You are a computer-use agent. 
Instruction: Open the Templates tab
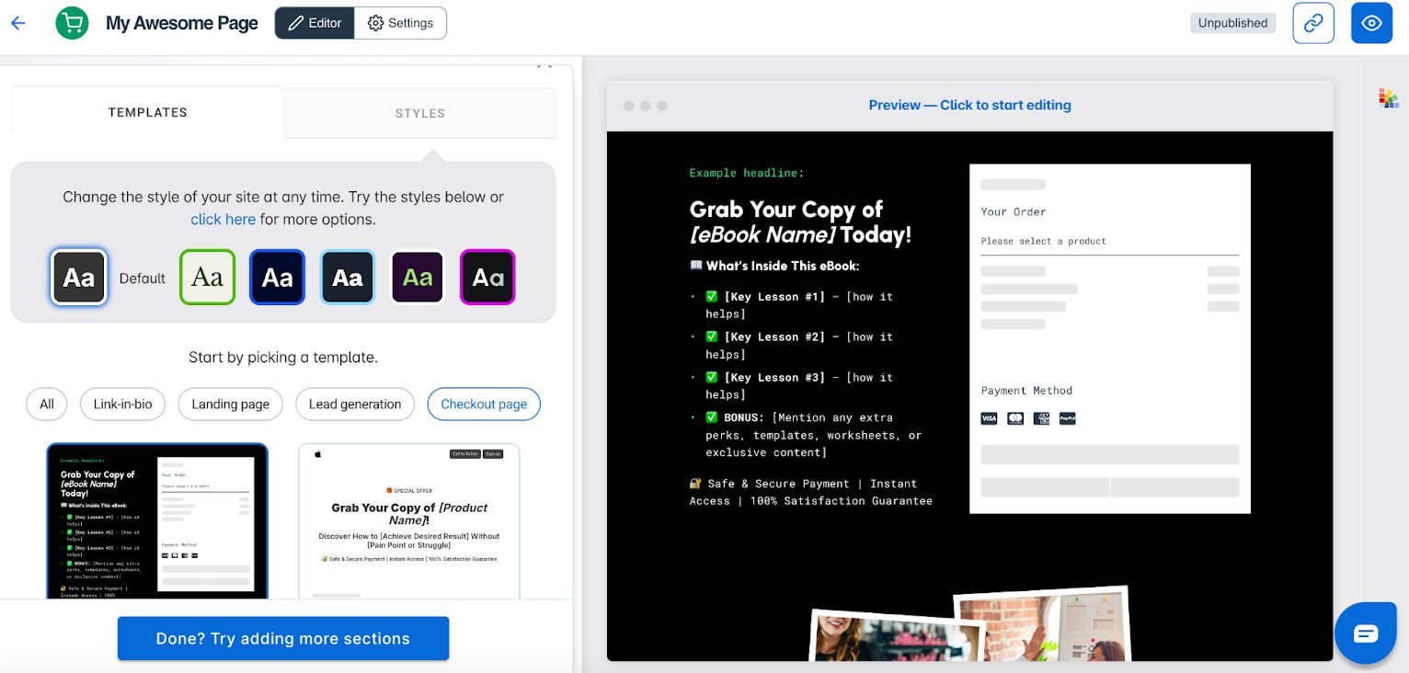coord(147,112)
